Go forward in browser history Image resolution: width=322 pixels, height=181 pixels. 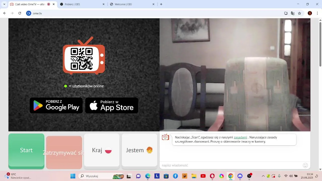pyautogui.click(x=12, y=13)
